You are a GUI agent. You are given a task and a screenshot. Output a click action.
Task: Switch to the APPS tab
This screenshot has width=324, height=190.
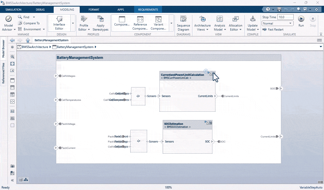(x=121, y=10)
